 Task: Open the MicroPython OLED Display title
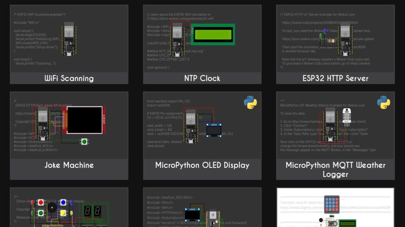tap(202, 165)
